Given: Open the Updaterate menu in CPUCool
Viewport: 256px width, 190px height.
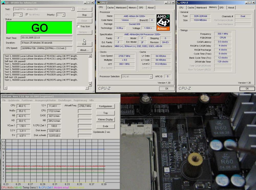Looking at the screenshot, I should pyautogui.click(x=14, y=100).
